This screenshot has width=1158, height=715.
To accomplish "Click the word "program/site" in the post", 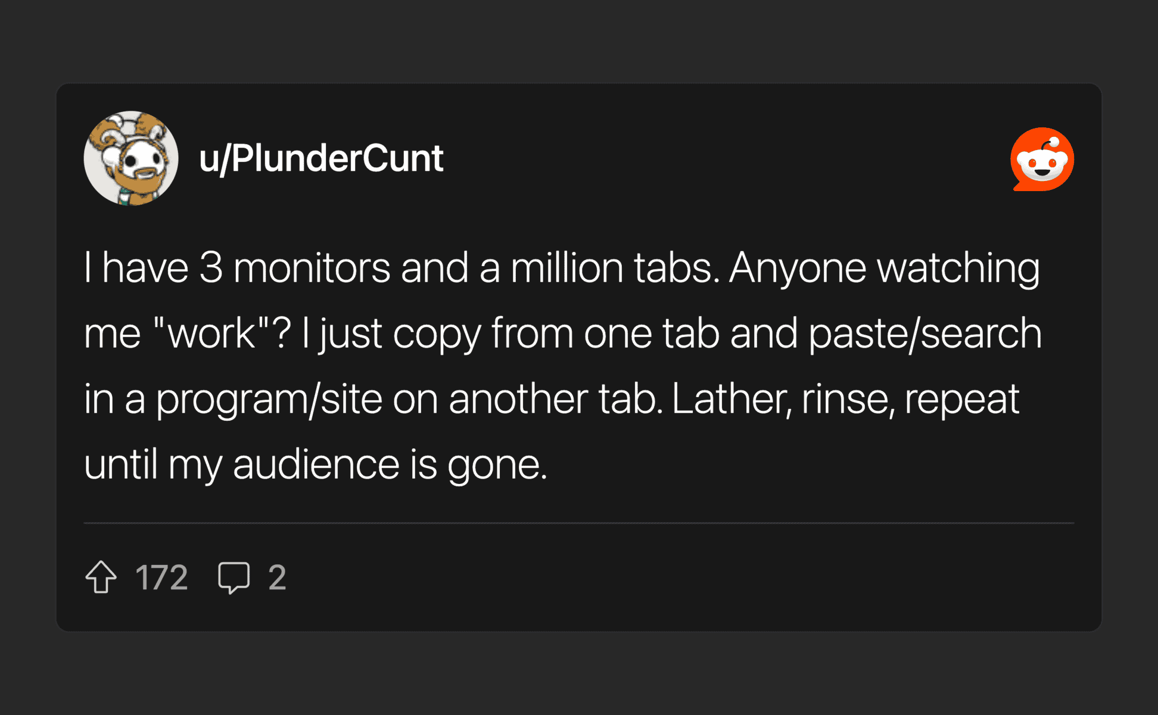I will click(269, 399).
